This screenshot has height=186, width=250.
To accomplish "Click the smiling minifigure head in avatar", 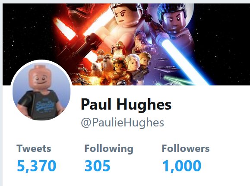I will 40,77.
